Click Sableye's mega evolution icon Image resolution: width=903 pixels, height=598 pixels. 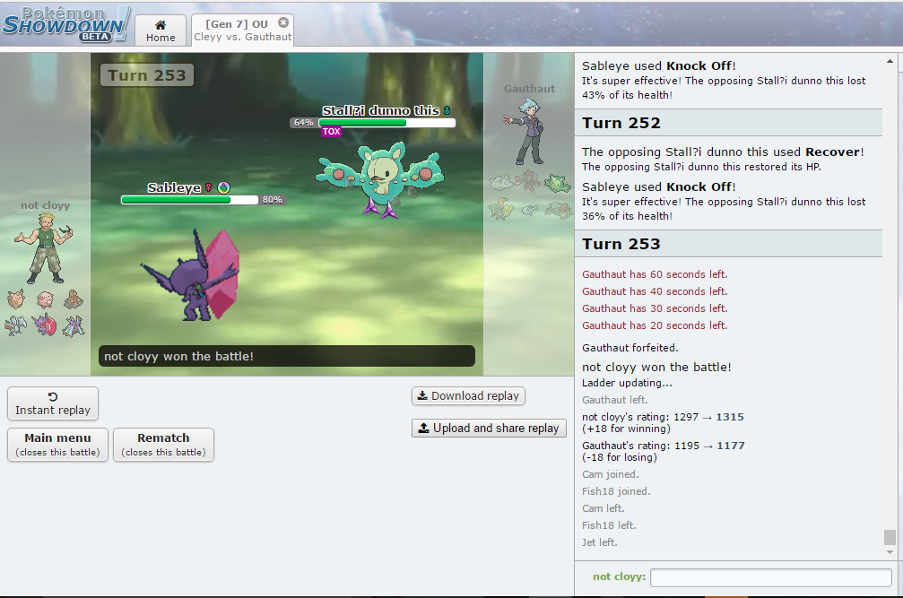(x=223, y=187)
